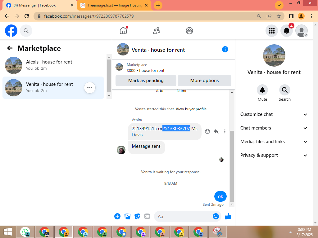Navigate back with the browser back arrow

(x=7, y=16)
